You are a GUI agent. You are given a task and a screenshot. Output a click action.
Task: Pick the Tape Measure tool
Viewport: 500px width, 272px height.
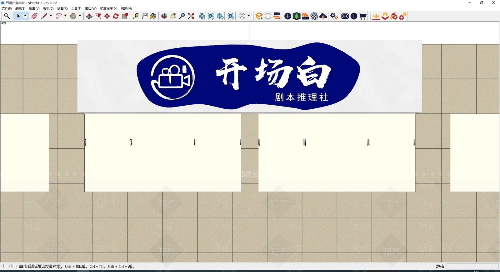pyautogui.click(x=136, y=16)
